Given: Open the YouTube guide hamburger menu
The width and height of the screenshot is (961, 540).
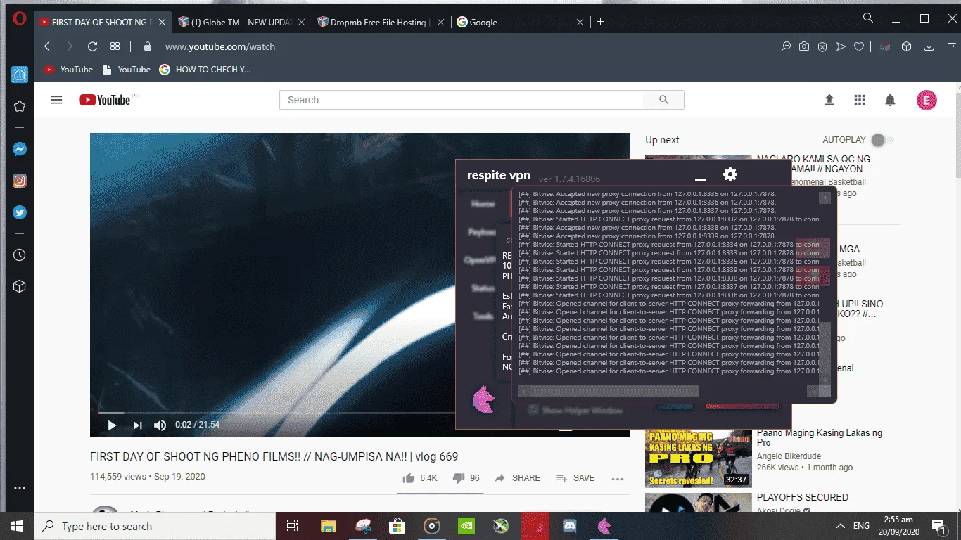Looking at the screenshot, I should click(56, 100).
